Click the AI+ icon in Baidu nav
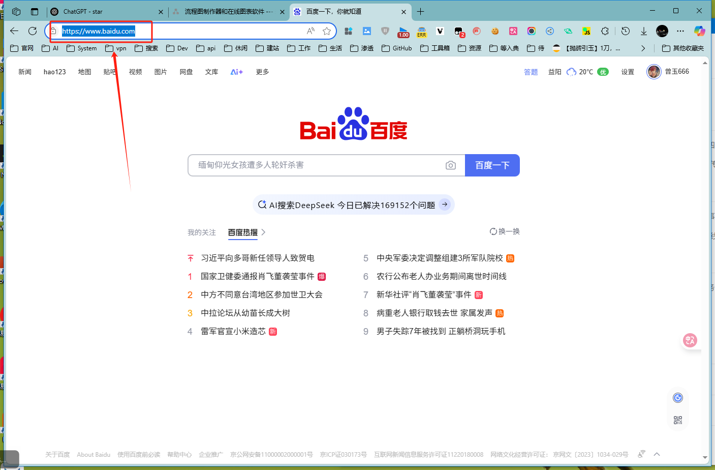The width and height of the screenshot is (715, 470). (x=237, y=72)
